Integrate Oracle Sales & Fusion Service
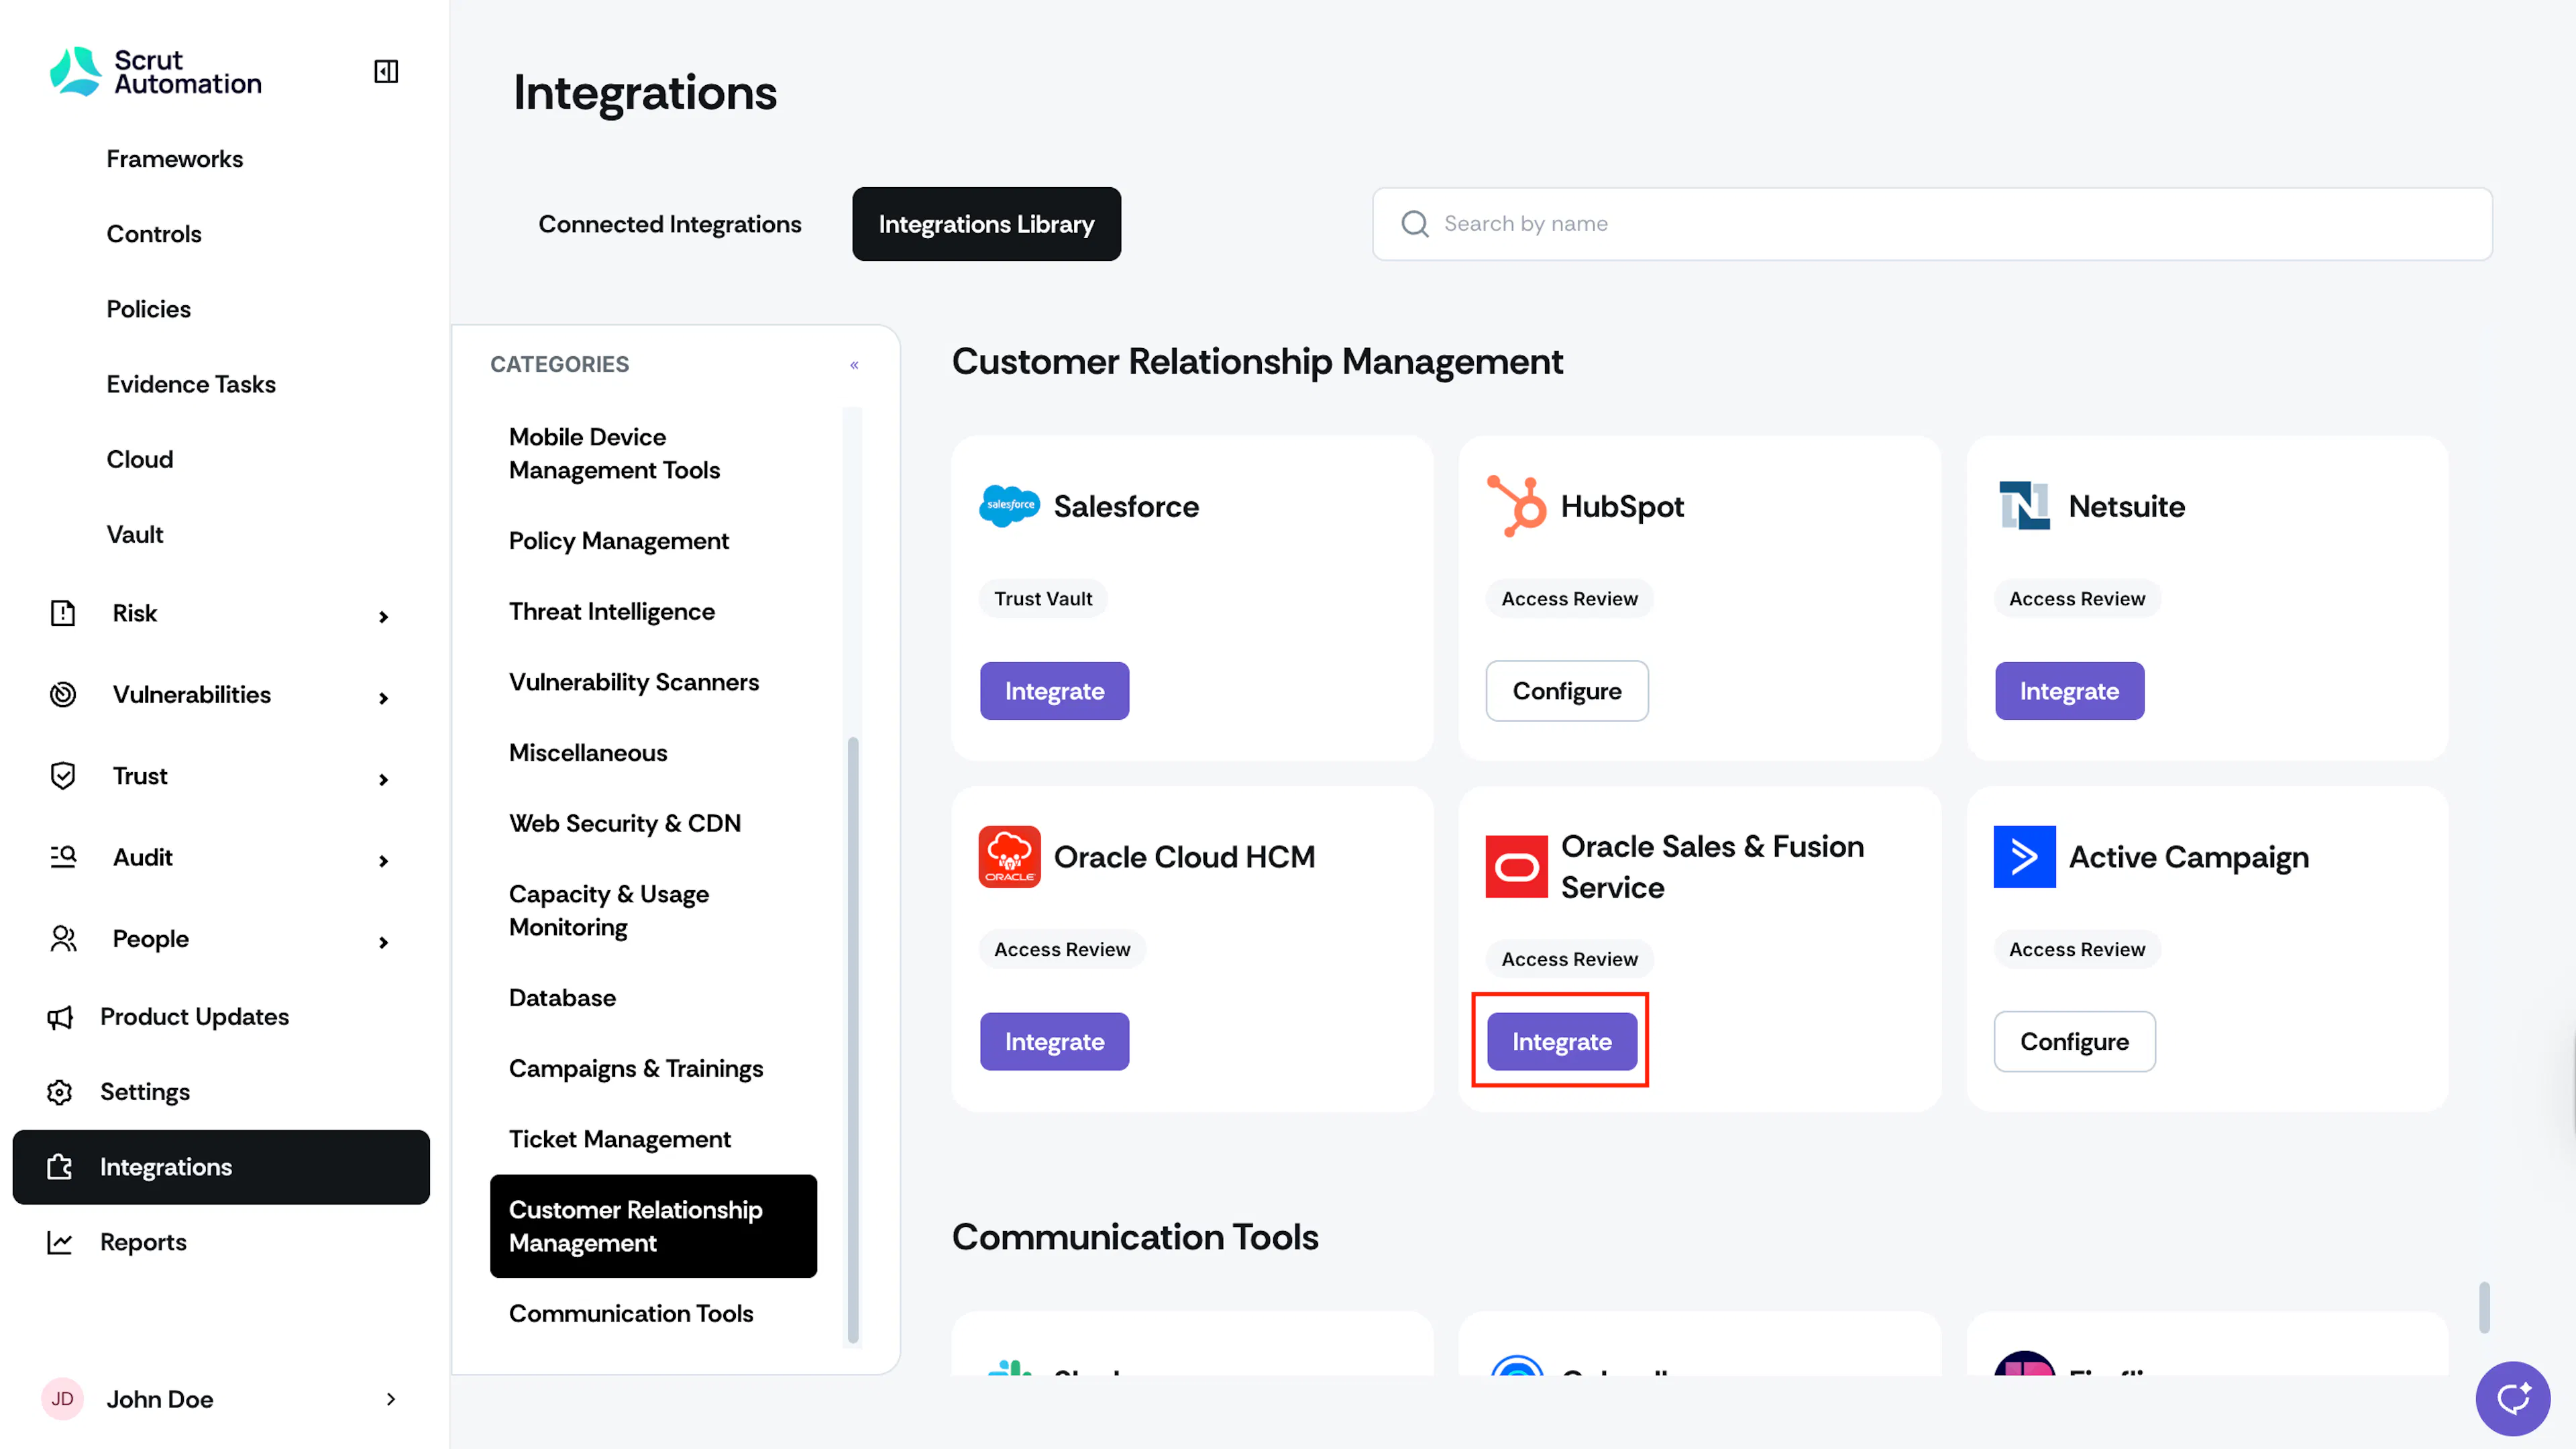 tap(1561, 1041)
